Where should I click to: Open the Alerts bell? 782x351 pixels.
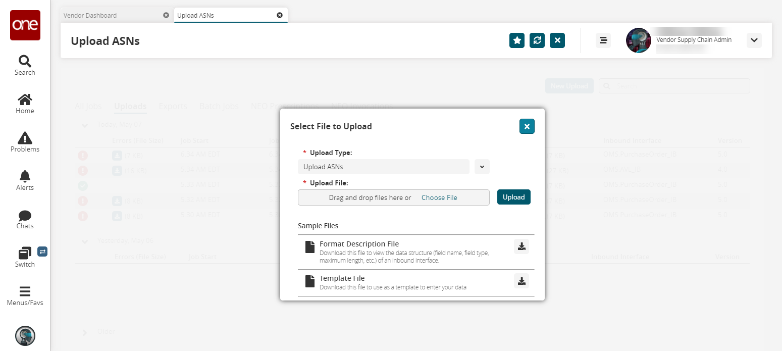25,177
